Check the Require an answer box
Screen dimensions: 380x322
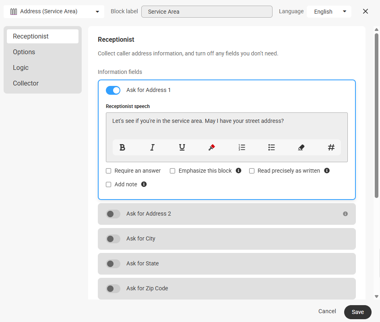pos(109,171)
